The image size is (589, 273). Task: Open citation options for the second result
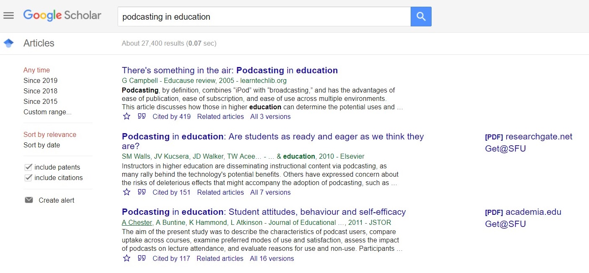tap(141, 192)
